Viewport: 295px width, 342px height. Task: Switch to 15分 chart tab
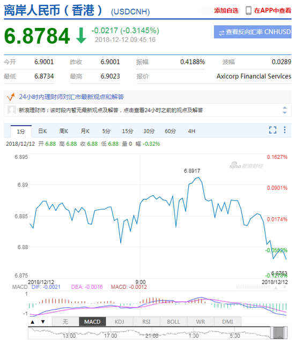[x=128, y=131]
